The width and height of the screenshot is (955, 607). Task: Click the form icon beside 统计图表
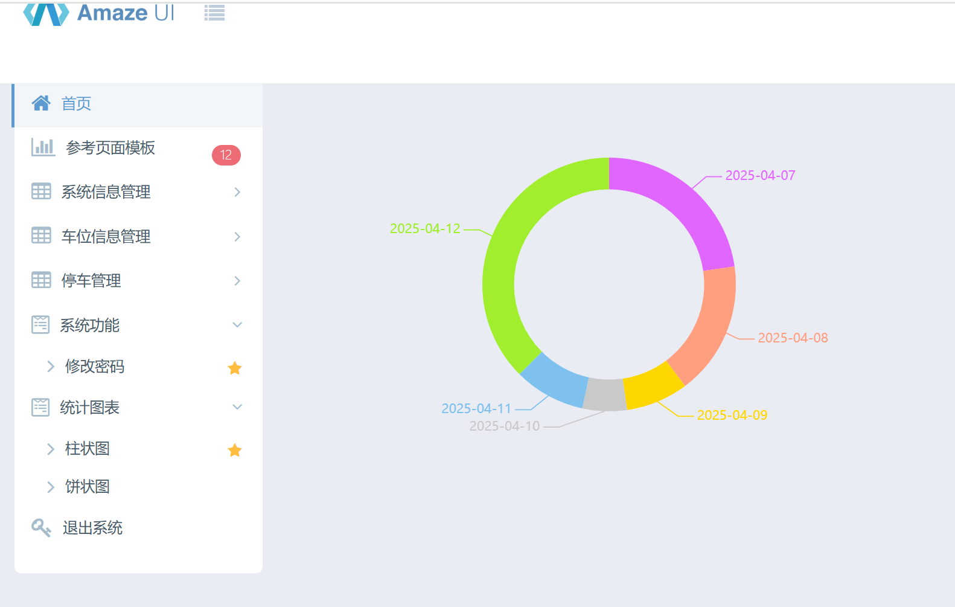40,407
